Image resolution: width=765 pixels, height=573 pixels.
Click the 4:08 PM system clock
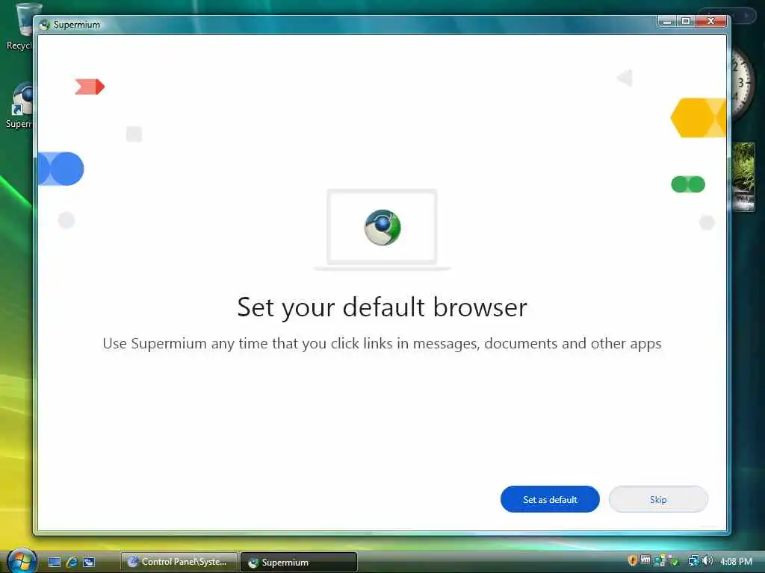(x=736, y=561)
